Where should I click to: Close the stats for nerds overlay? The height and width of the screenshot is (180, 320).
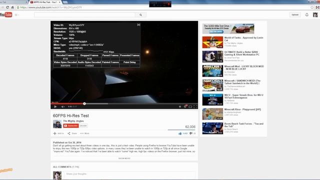coord(138,24)
